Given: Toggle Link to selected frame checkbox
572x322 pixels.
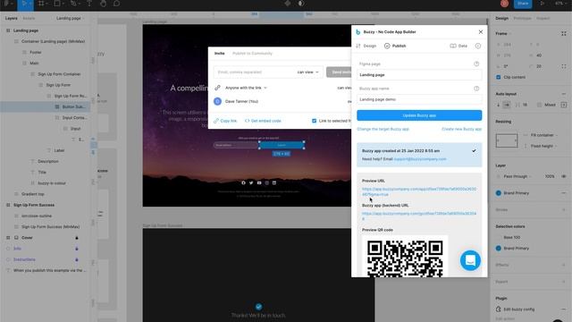Looking at the screenshot, I should click(x=314, y=121).
